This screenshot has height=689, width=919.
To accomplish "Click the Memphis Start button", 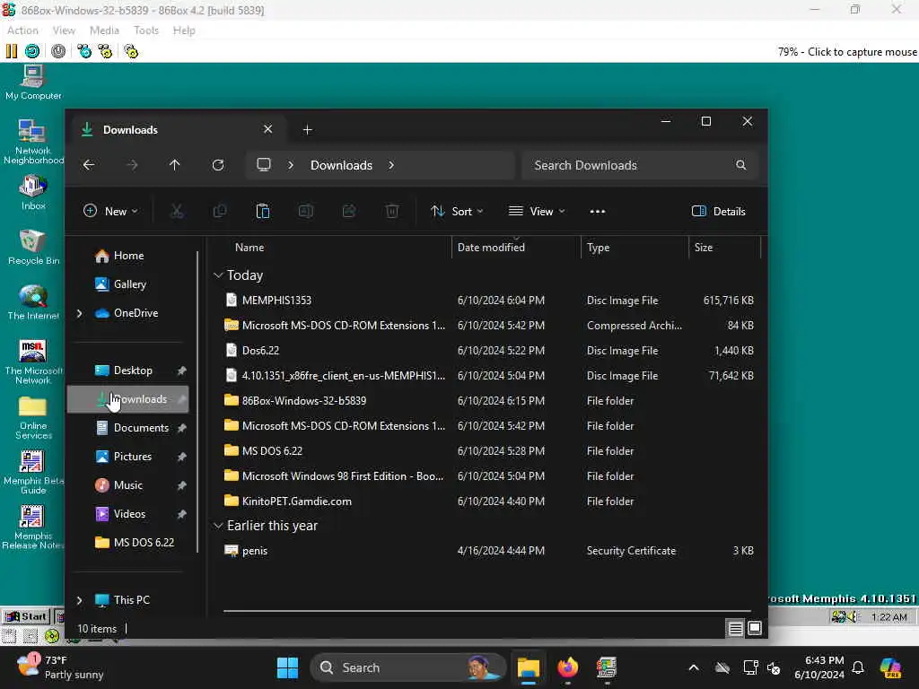I will 26,616.
